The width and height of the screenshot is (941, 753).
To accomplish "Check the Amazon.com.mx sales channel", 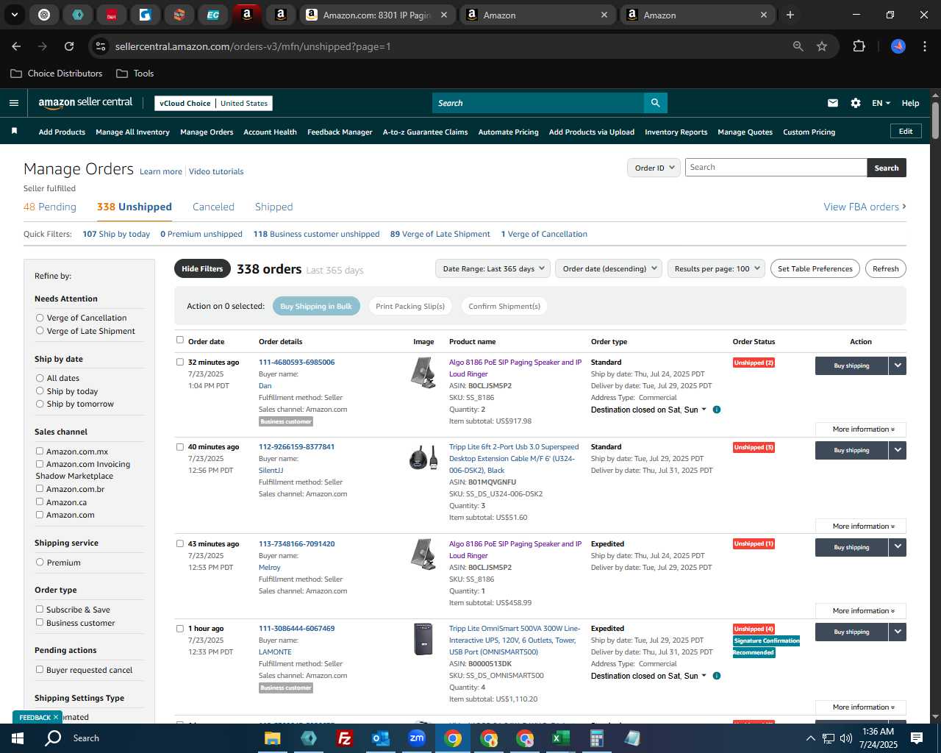I will click(40, 452).
